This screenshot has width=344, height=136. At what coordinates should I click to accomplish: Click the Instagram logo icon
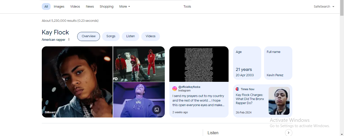point(175,89)
